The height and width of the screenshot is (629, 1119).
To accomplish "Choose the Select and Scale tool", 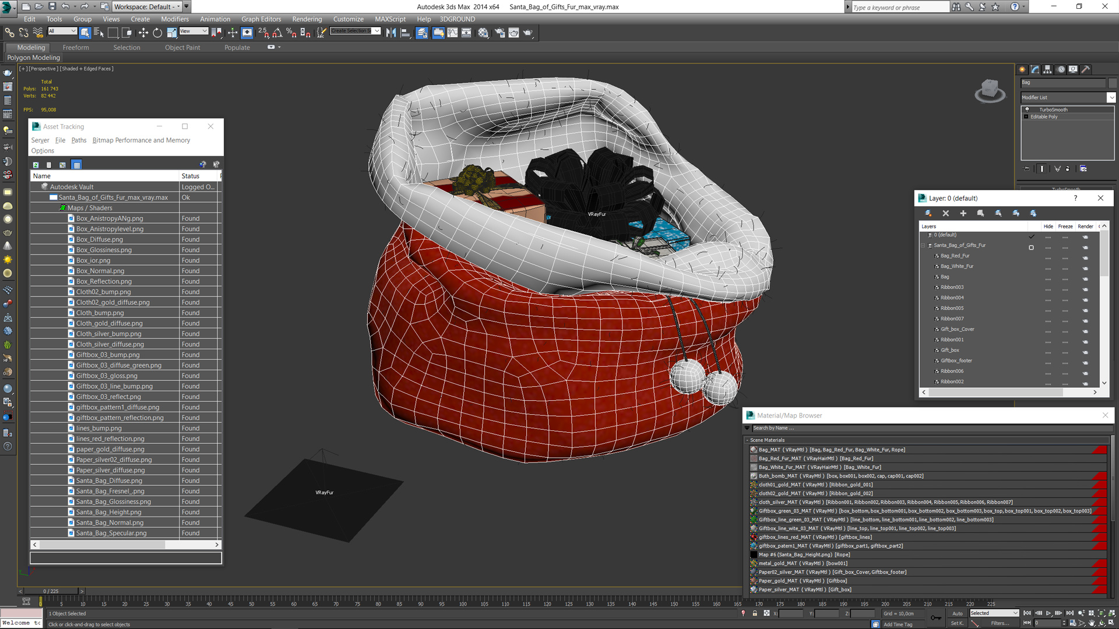I will coord(172,33).
